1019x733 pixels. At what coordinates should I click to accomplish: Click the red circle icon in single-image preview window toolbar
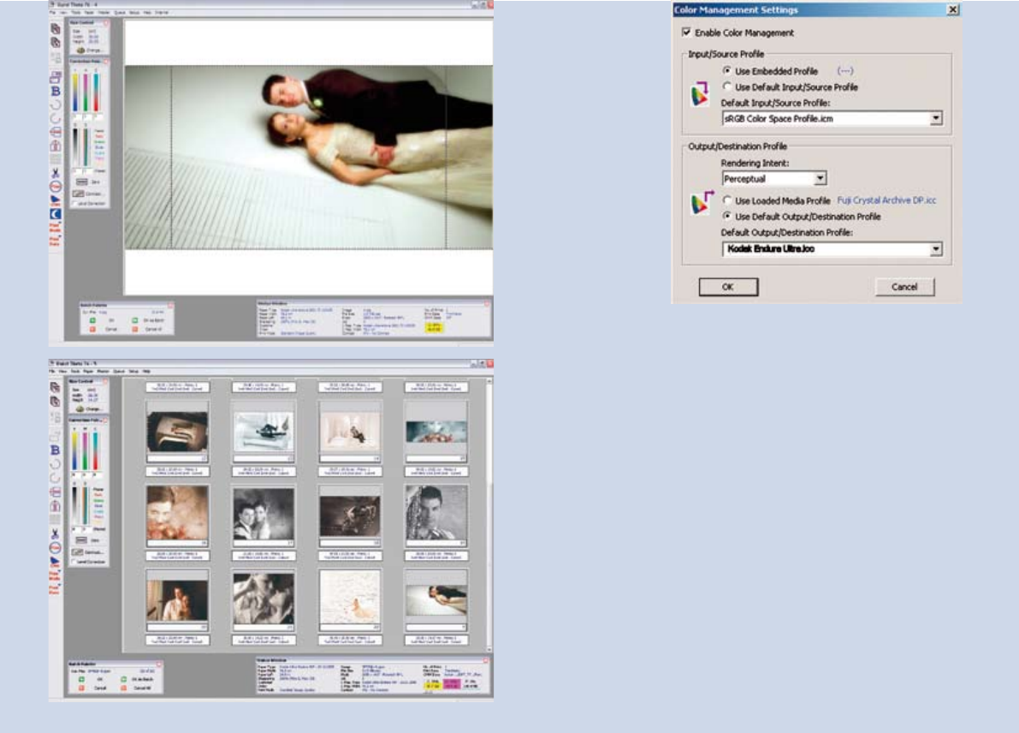(56, 187)
